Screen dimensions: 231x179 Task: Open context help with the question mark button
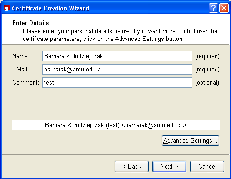click(x=213, y=8)
